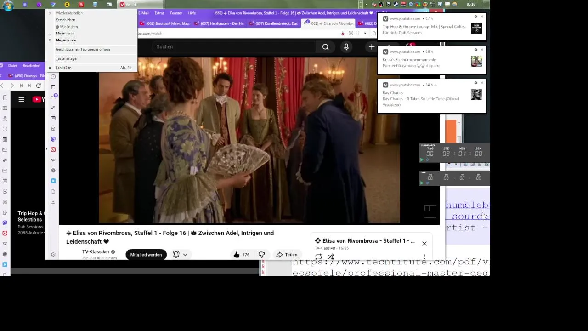Viewport: 588px width, 331px height.
Task: Open settings gear on Trip Hop notification
Action: coord(476,17)
